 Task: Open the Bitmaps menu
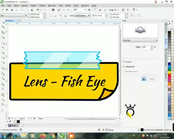coord(52,6)
